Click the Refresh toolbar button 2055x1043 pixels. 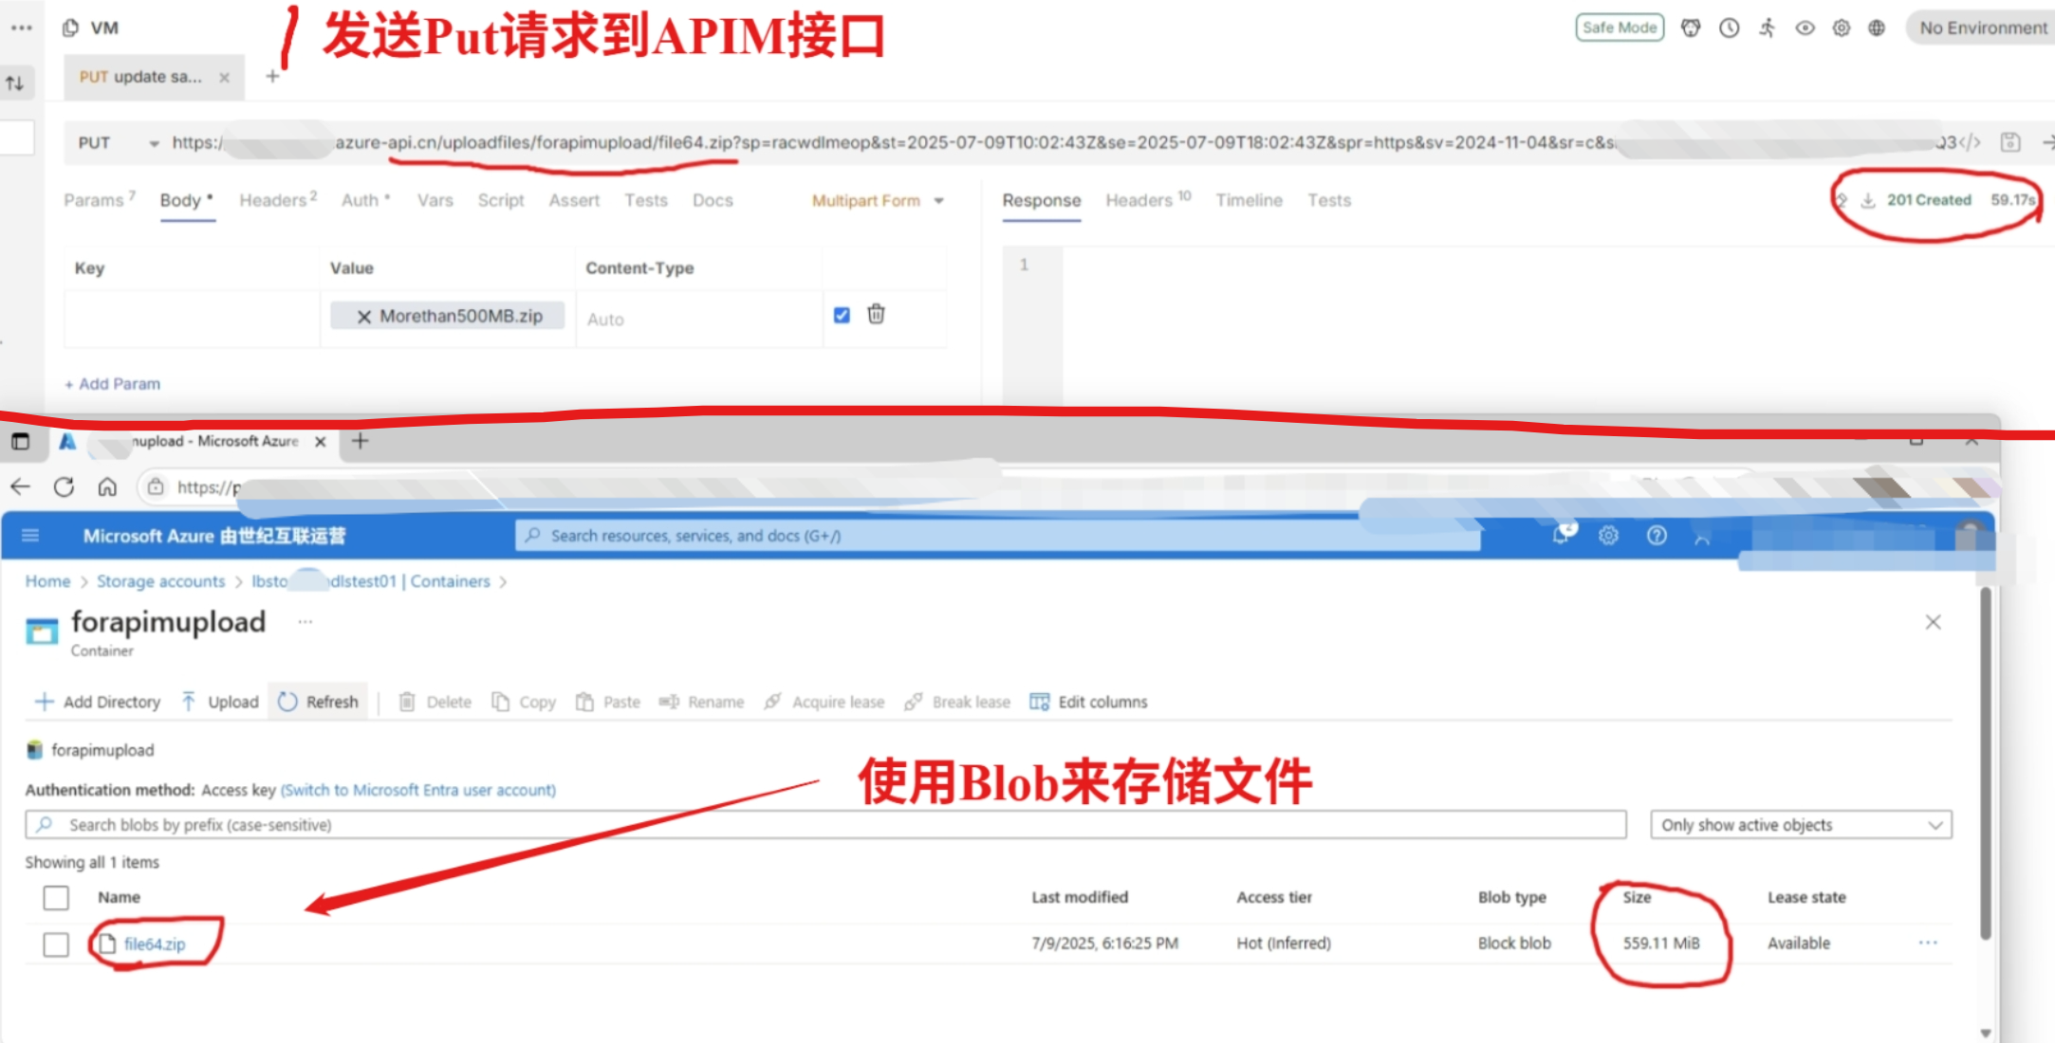point(319,702)
